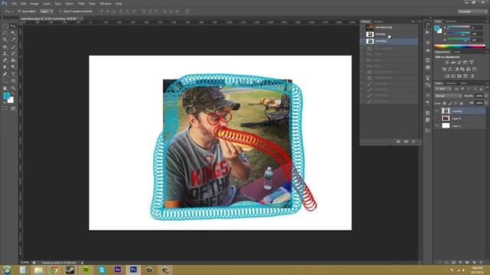Select the Blur tool
Image resolution: width=490 pixels, height=275 pixels.
5,66
